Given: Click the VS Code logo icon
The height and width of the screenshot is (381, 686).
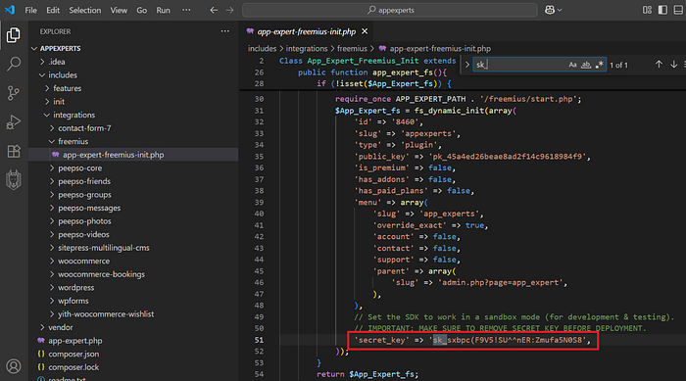Looking at the screenshot, I should click(x=10, y=10).
